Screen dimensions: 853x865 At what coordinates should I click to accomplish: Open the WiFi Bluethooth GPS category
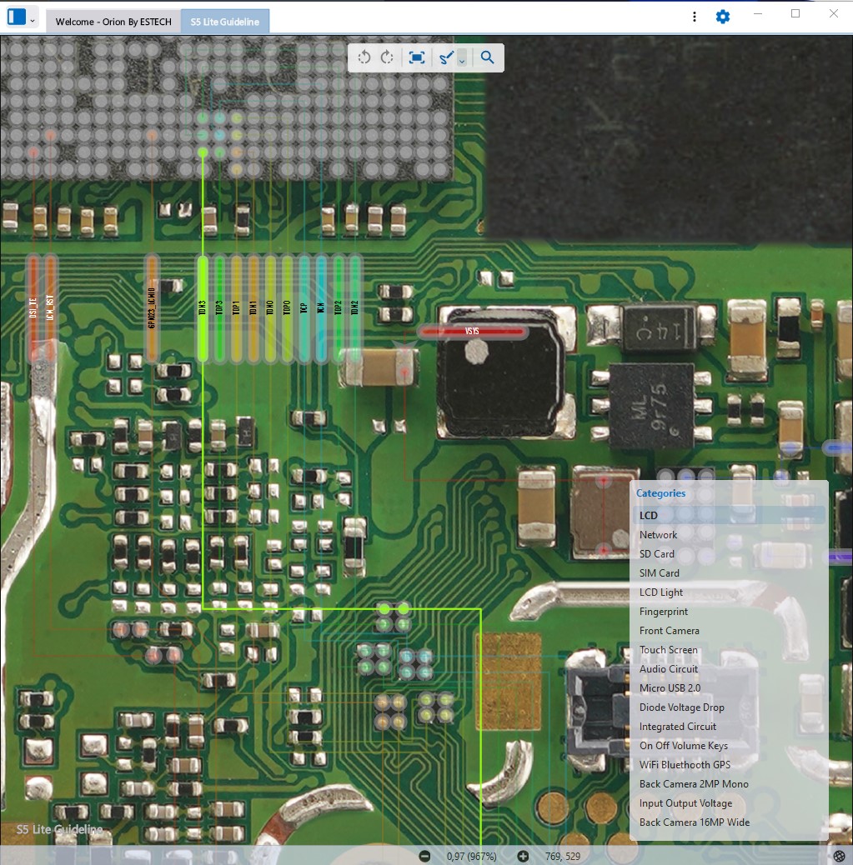[x=685, y=765]
